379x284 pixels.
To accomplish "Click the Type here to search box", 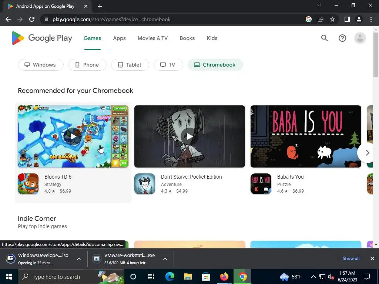I will (71, 277).
